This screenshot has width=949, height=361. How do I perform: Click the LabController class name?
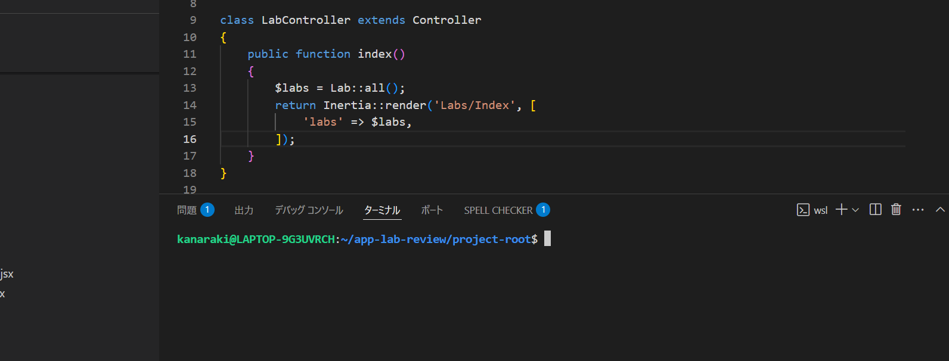tap(306, 20)
